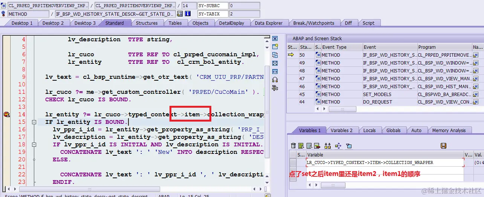484x197 pixels.
Task: Click the blue arrows move icon in Variables
Action: [338, 146]
